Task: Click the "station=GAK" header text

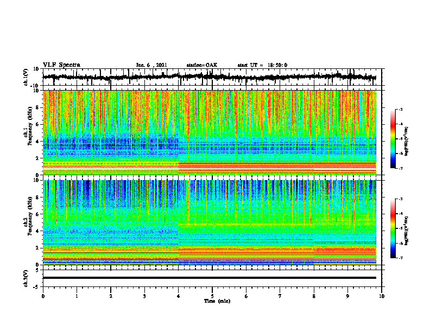Action: coord(202,65)
